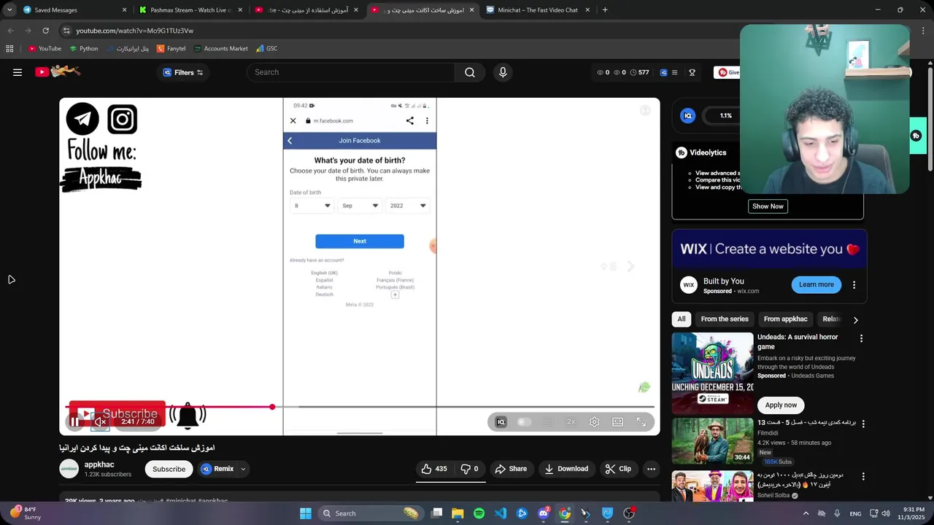Open options for the Filmdidi video
Screen dimensions: 934x525
tap(863, 424)
